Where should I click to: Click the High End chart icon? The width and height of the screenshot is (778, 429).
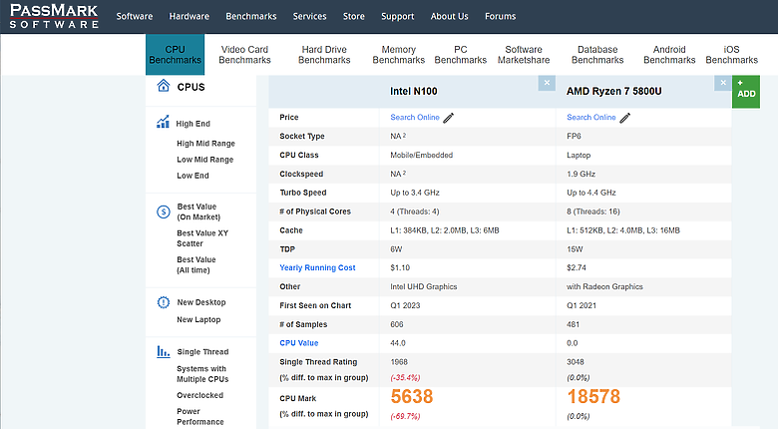pos(163,122)
